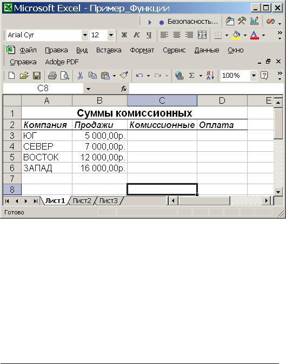The width and height of the screenshot is (286, 364).
Task: Create a new workbook
Action: point(11,76)
